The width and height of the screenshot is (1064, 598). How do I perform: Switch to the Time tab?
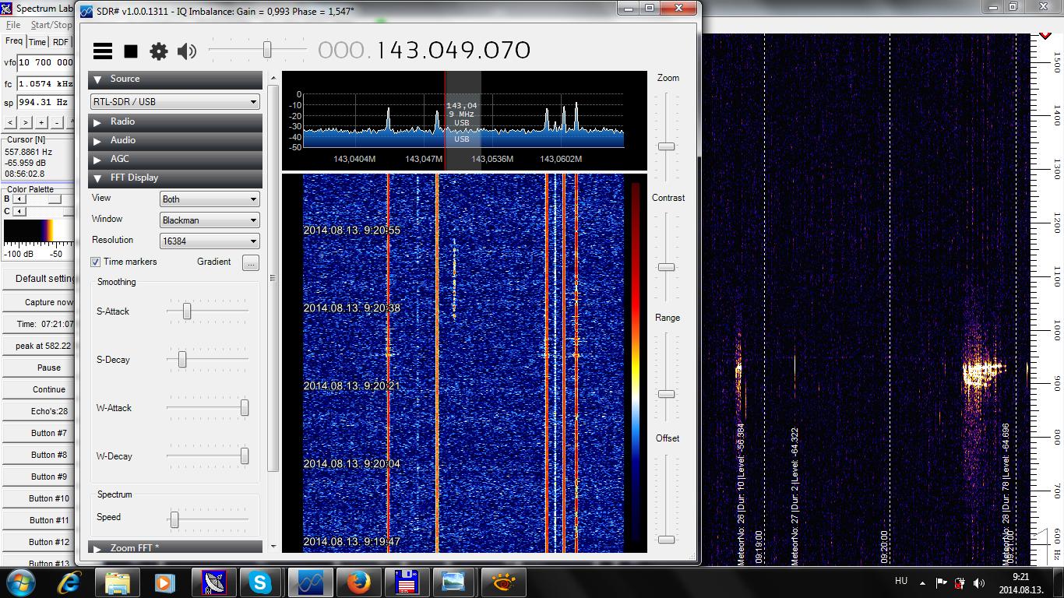37,42
